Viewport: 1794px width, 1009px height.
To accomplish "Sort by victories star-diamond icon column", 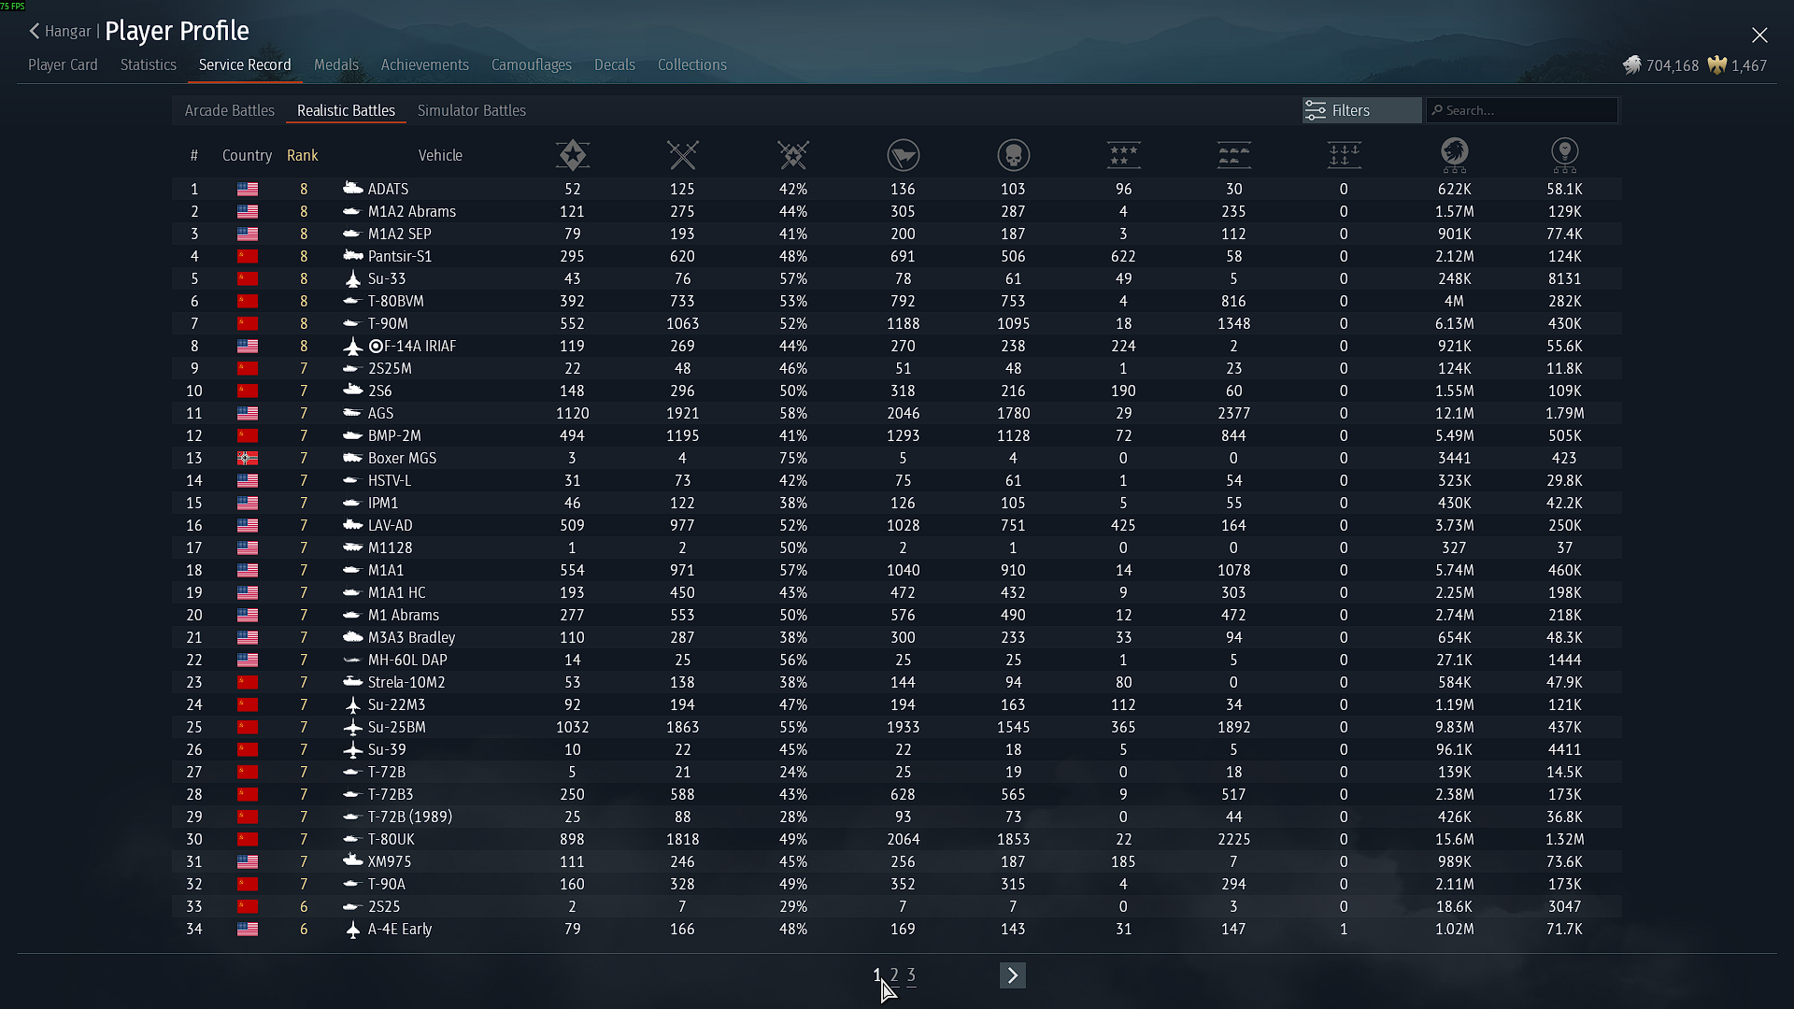I will pyautogui.click(x=572, y=155).
